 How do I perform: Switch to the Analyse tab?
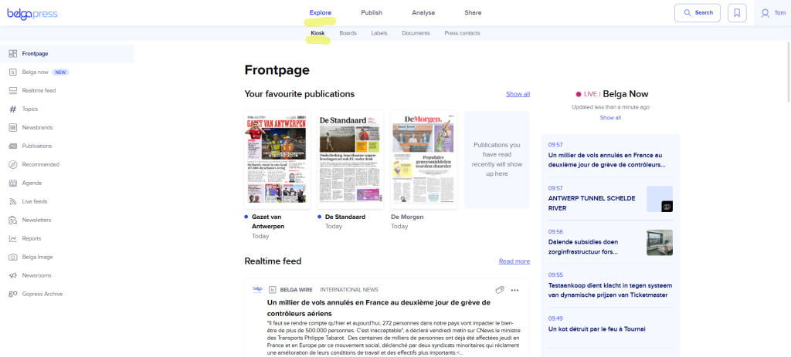(x=423, y=12)
